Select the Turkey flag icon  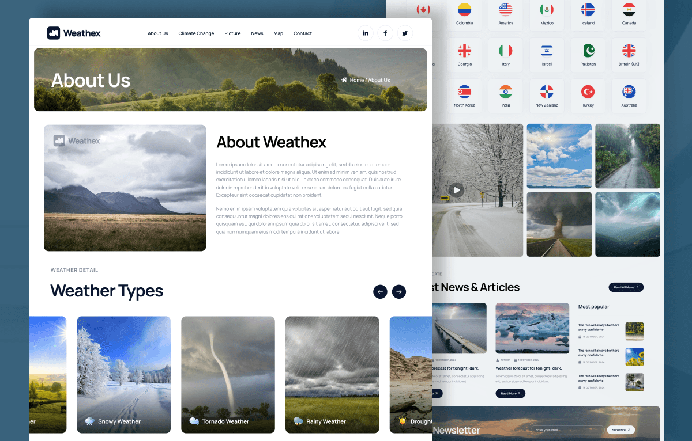(588, 92)
